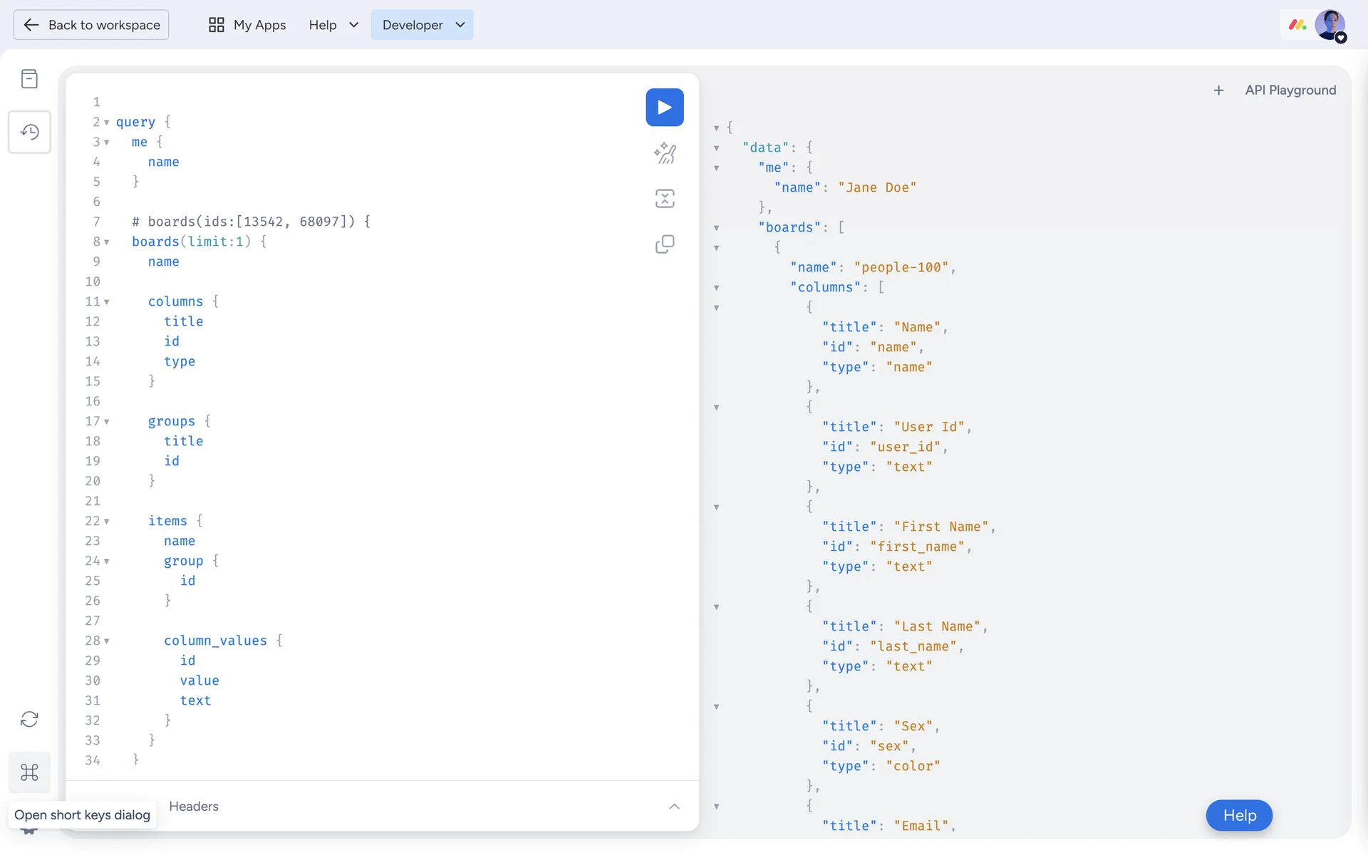The width and height of the screenshot is (1368, 855).
Task: Collapse the columns block fold arrow
Action: click(x=107, y=302)
